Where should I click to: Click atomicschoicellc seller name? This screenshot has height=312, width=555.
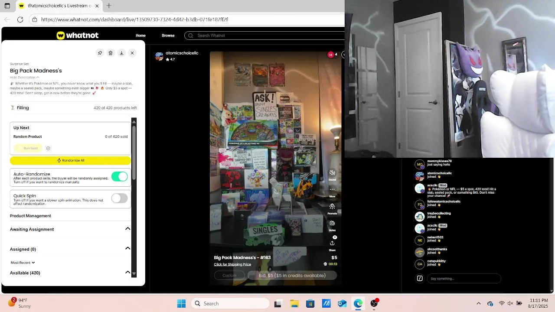[x=182, y=53]
